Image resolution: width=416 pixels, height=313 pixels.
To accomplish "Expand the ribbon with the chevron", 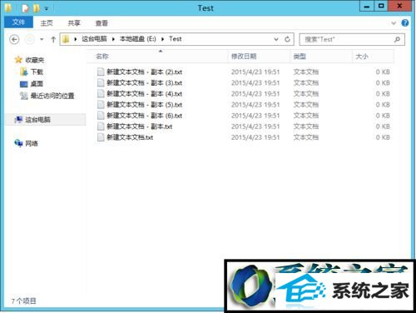I will click(394, 23).
